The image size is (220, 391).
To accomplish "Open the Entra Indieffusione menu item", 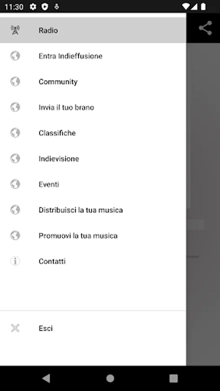I will [93, 56].
